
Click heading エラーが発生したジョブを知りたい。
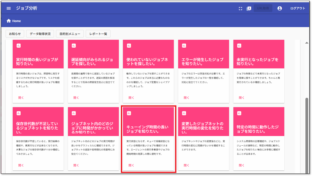point(202,62)
